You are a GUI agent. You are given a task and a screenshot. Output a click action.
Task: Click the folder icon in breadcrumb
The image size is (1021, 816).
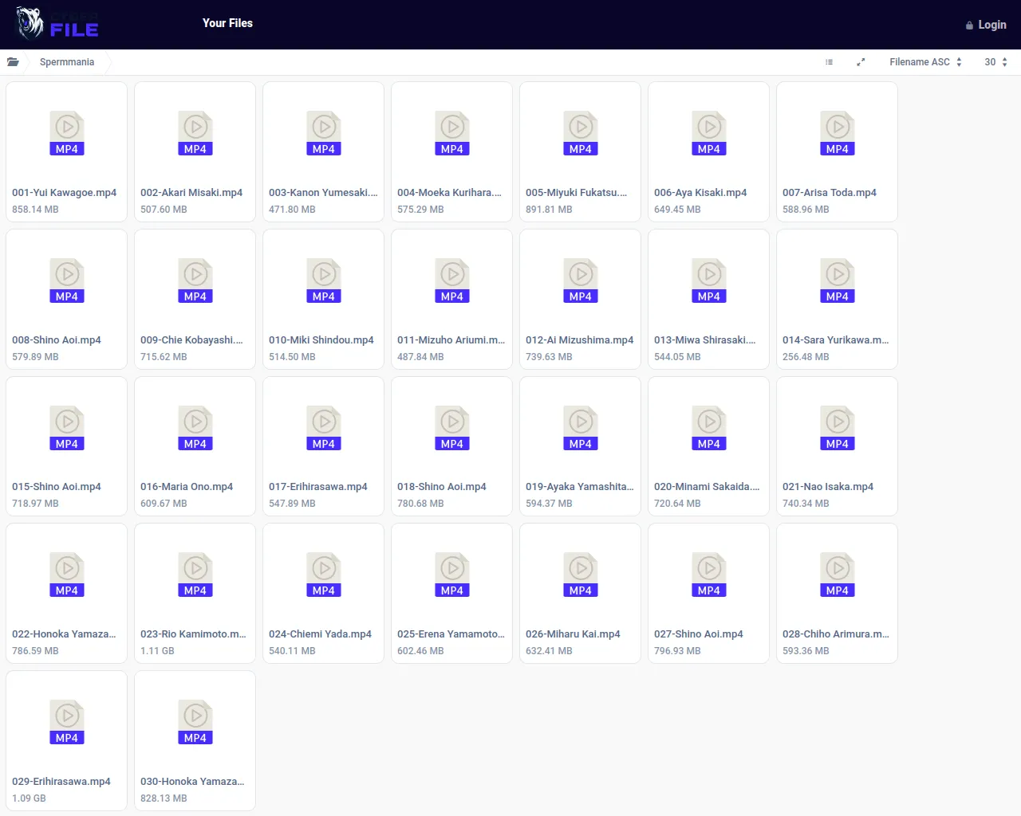click(x=13, y=62)
